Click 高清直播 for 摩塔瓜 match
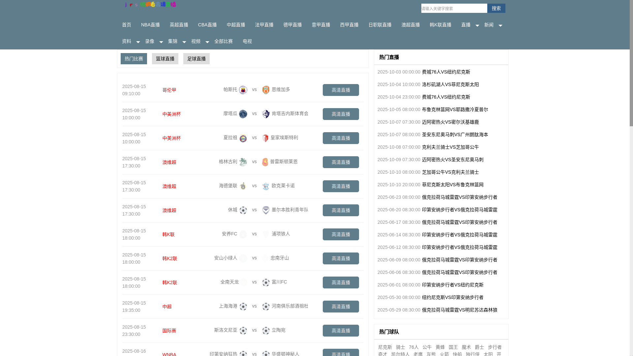This screenshot has height=356, width=633. click(341, 114)
